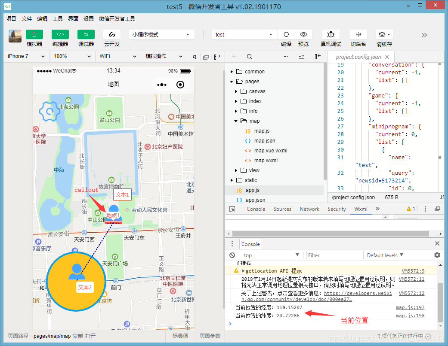Switch to the Sources devtools tab
The width and height of the screenshot is (448, 346).
pyautogui.click(x=282, y=209)
